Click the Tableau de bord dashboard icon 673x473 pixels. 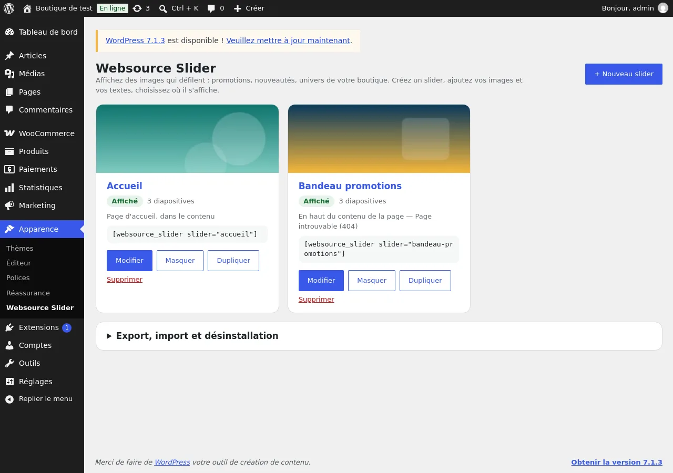[9, 32]
